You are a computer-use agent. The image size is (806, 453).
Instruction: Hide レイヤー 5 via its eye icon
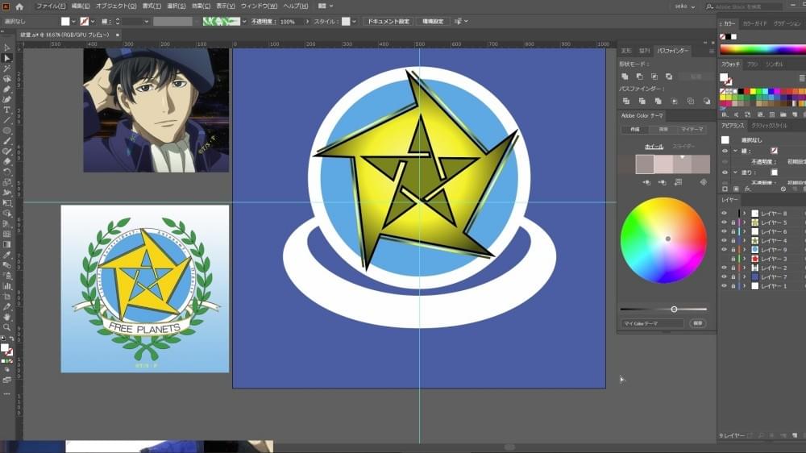tap(725, 222)
